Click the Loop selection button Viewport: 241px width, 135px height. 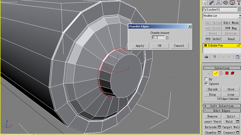(x=231, y=95)
